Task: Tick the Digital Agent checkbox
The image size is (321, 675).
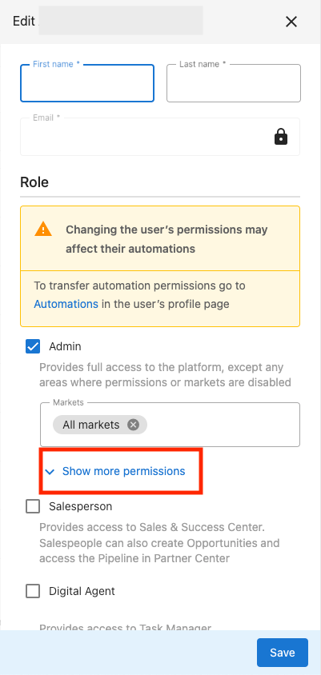Action: (x=33, y=592)
